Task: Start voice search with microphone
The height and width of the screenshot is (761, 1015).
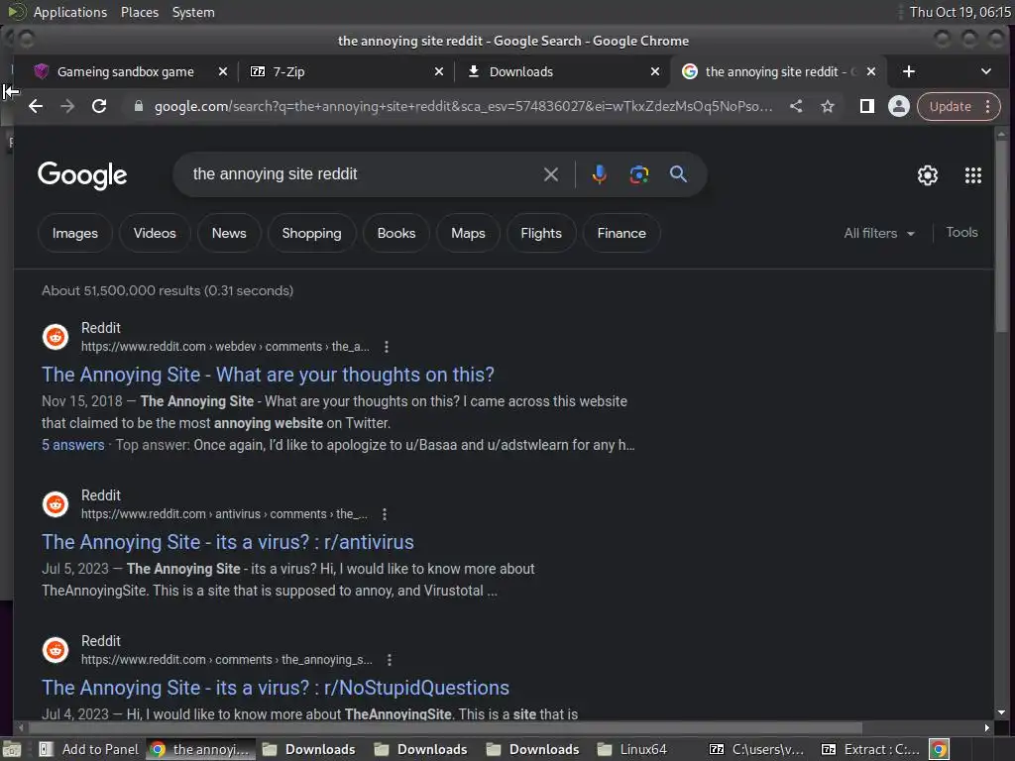Action: [x=600, y=174]
